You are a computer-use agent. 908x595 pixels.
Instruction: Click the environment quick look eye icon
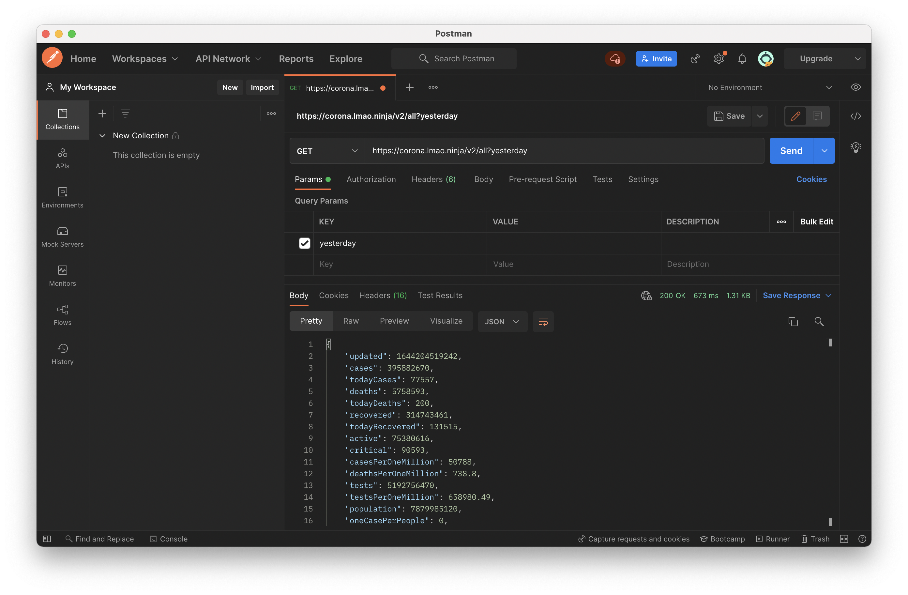[x=855, y=87]
